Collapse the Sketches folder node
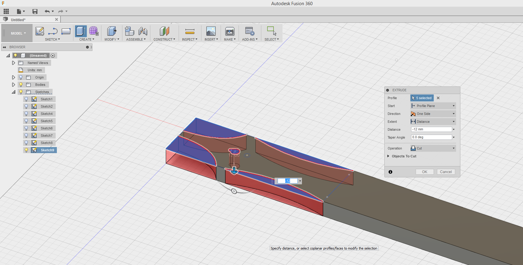The width and height of the screenshot is (523, 265). tap(13, 92)
